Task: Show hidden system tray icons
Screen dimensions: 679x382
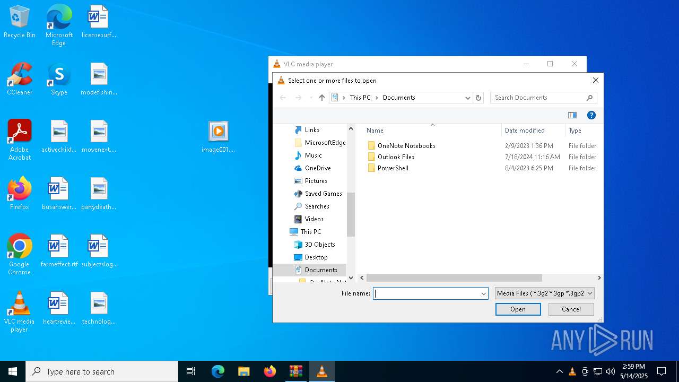Action: tap(559, 371)
